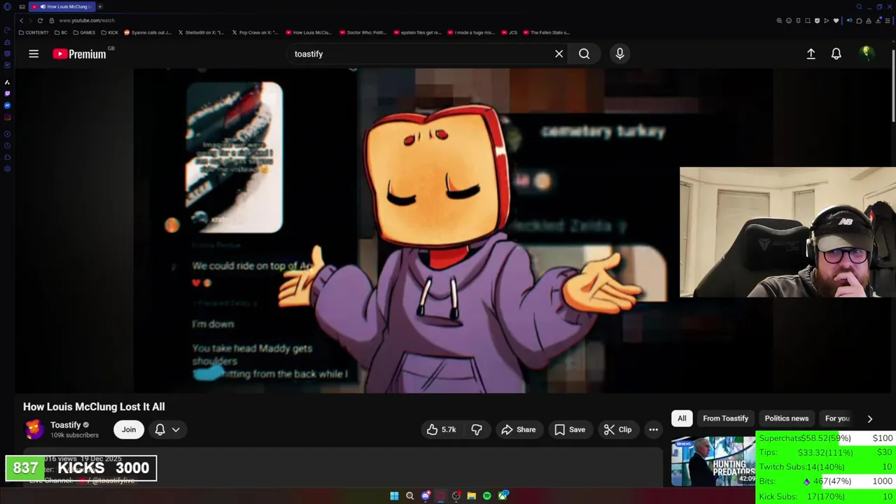Join the Toastify channel membership
896x504 pixels.
click(x=129, y=430)
